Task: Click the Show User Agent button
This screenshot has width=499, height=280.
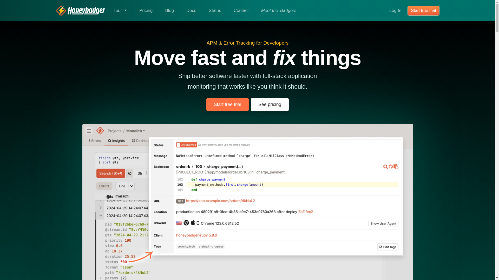Action: click(383, 223)
